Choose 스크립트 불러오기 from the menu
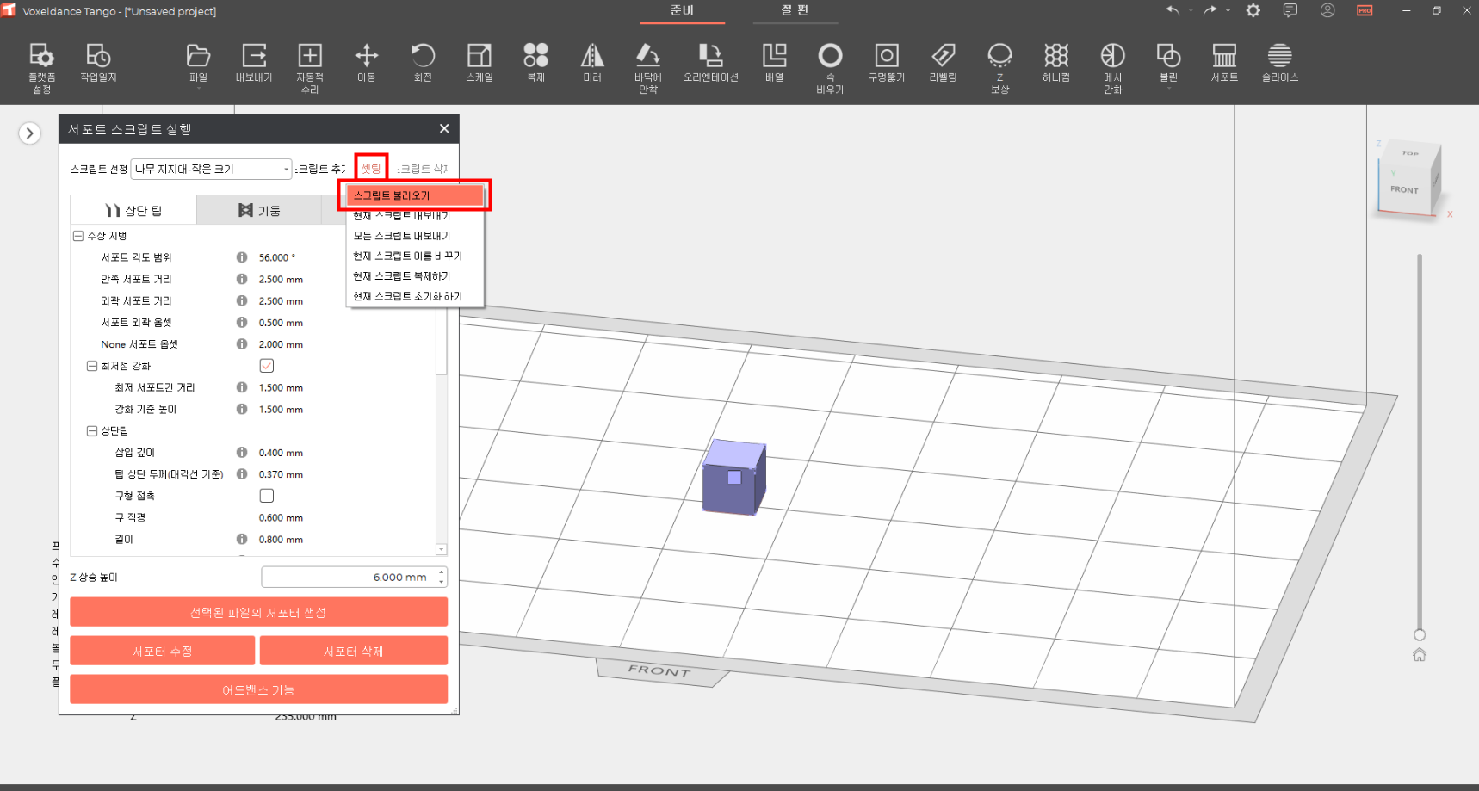Screen dimensions: 1479x791 point(415,195)
